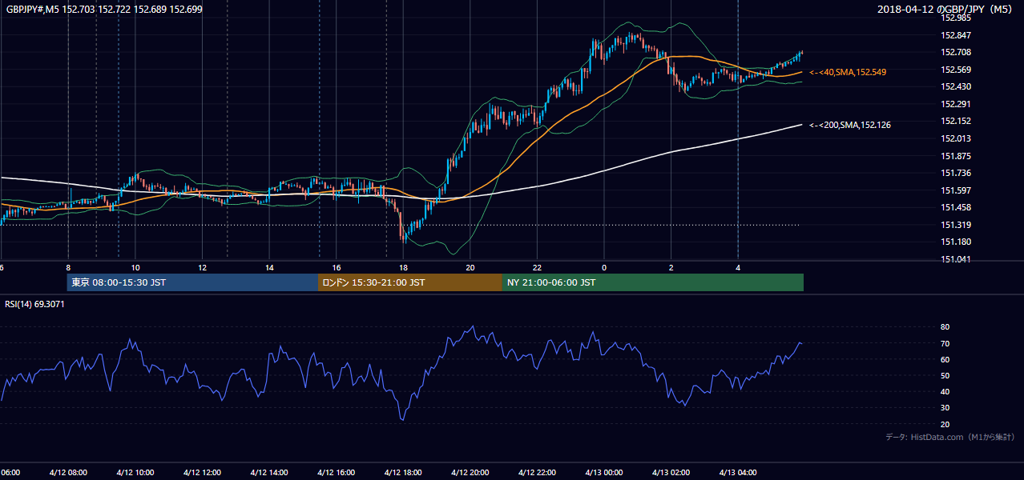Image resolution: width=1024 pixels, height=480 pixels.
Task: Click RSI scale value 20
Action: point(945,425)
